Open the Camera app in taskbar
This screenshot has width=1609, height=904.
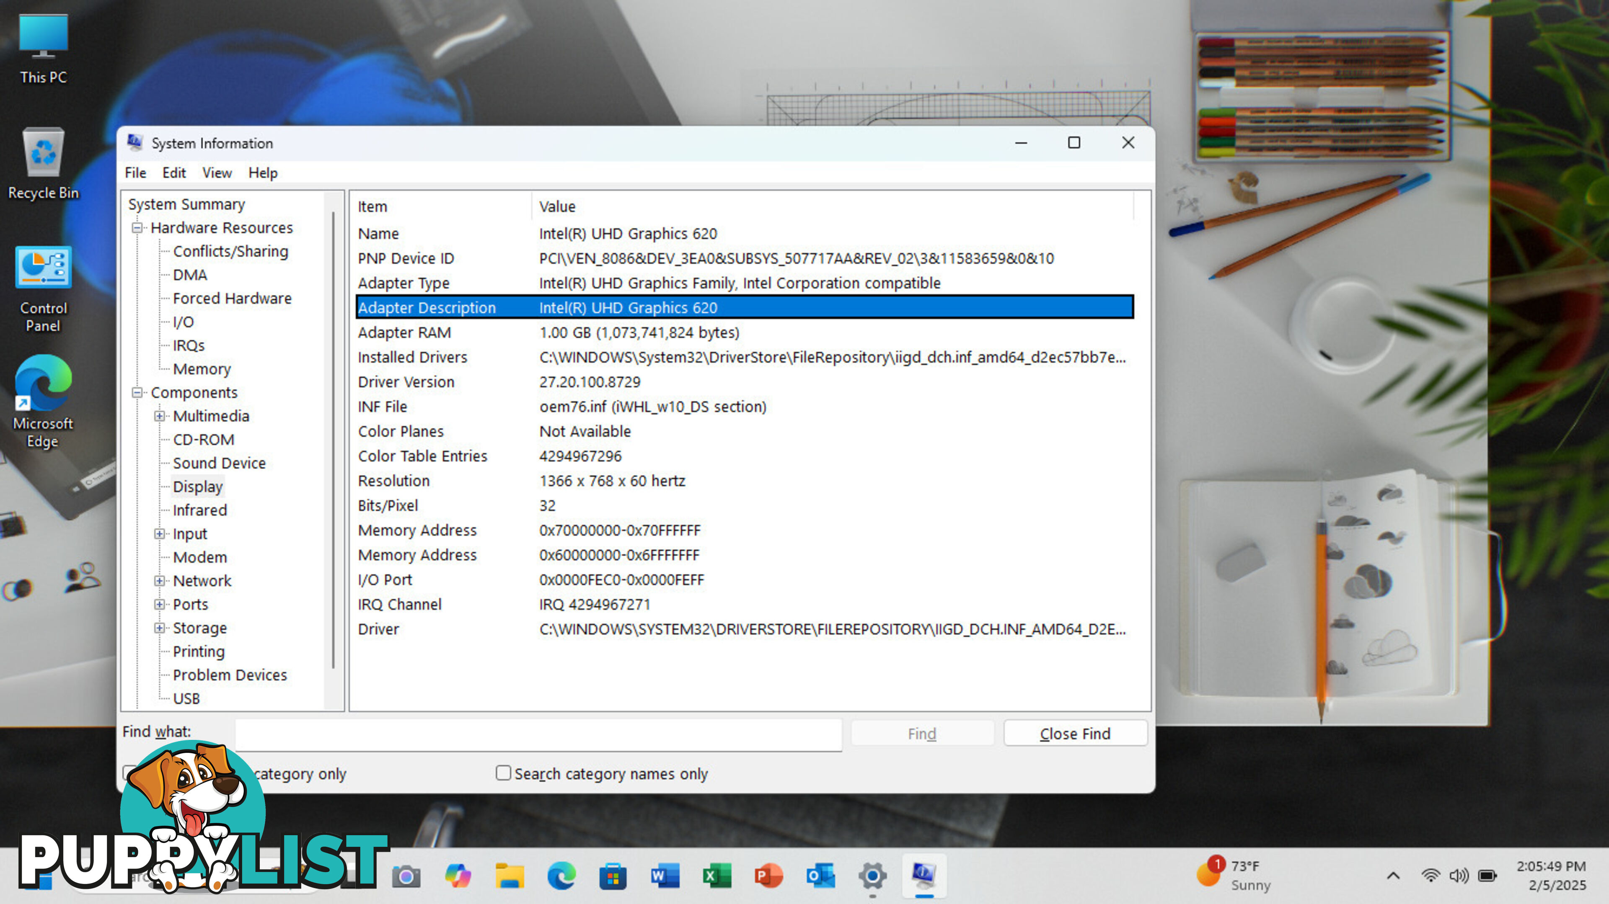tap(406, 876)
